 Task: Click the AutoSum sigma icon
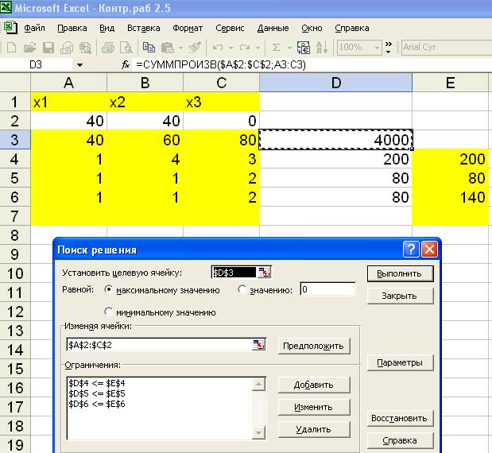[x=277, y=47]
